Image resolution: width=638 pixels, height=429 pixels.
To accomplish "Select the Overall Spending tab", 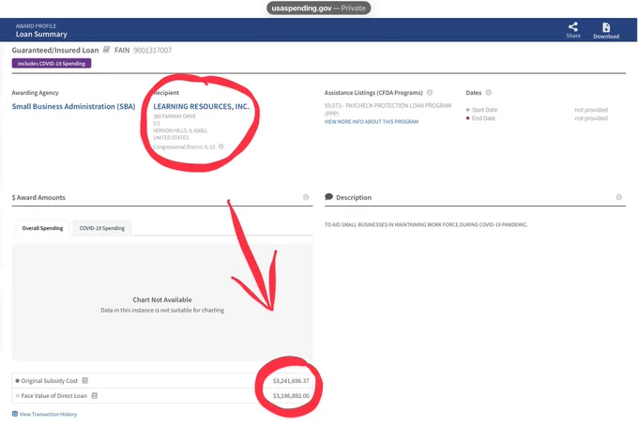I will 42,228.
